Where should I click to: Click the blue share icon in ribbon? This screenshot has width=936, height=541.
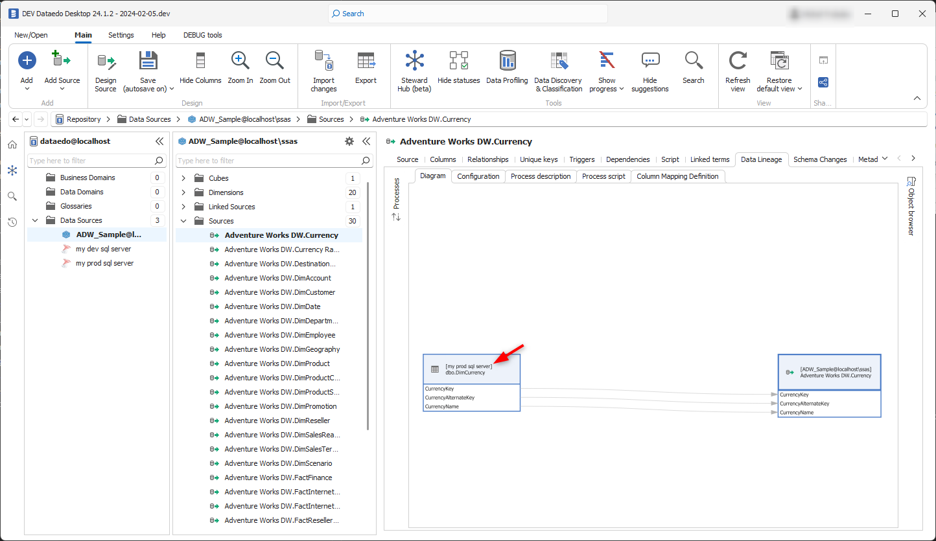(x=823, y=82)
